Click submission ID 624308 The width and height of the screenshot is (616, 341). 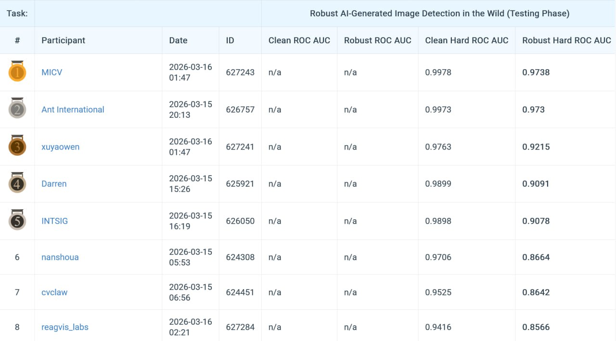coord(240,257)
